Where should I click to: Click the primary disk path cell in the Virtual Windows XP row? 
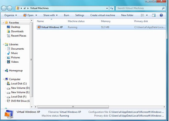point(149,27)
